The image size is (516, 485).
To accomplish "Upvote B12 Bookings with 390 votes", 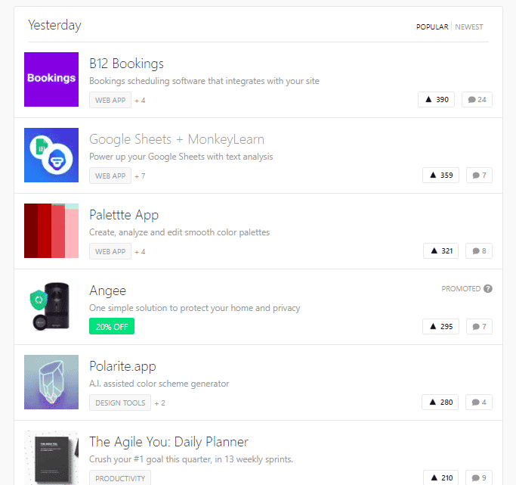I will coord(437,100).
